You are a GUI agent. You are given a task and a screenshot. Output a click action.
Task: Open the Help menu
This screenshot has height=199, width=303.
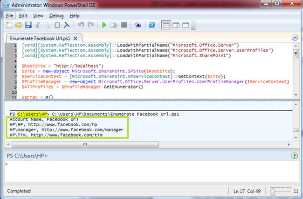75,16
